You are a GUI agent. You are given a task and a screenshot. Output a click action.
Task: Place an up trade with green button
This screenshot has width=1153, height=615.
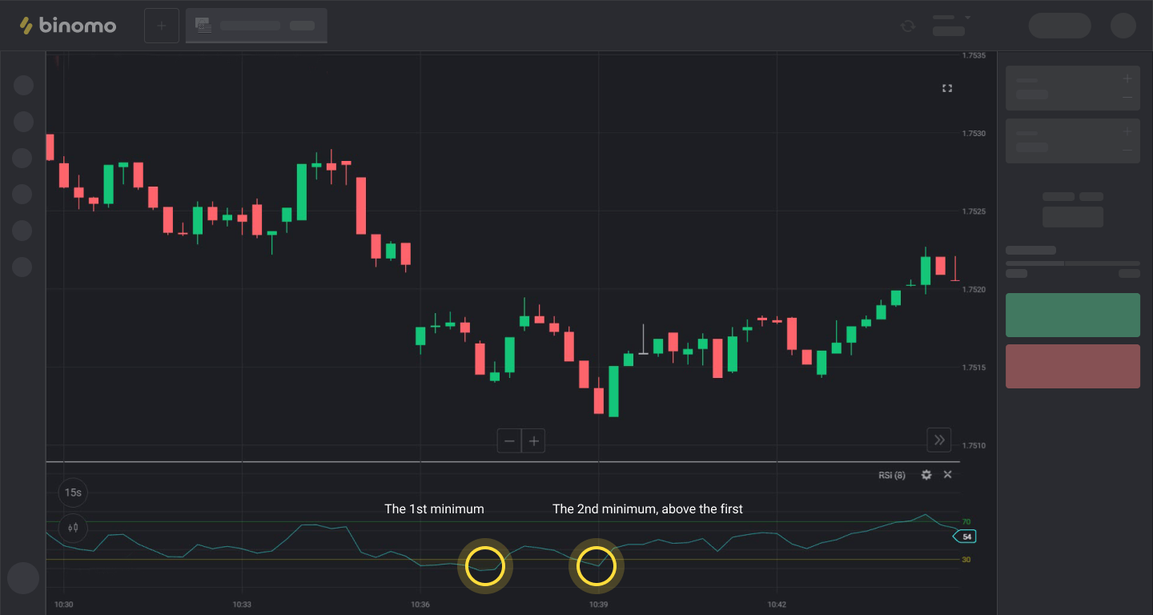(x=1073, y=315)
